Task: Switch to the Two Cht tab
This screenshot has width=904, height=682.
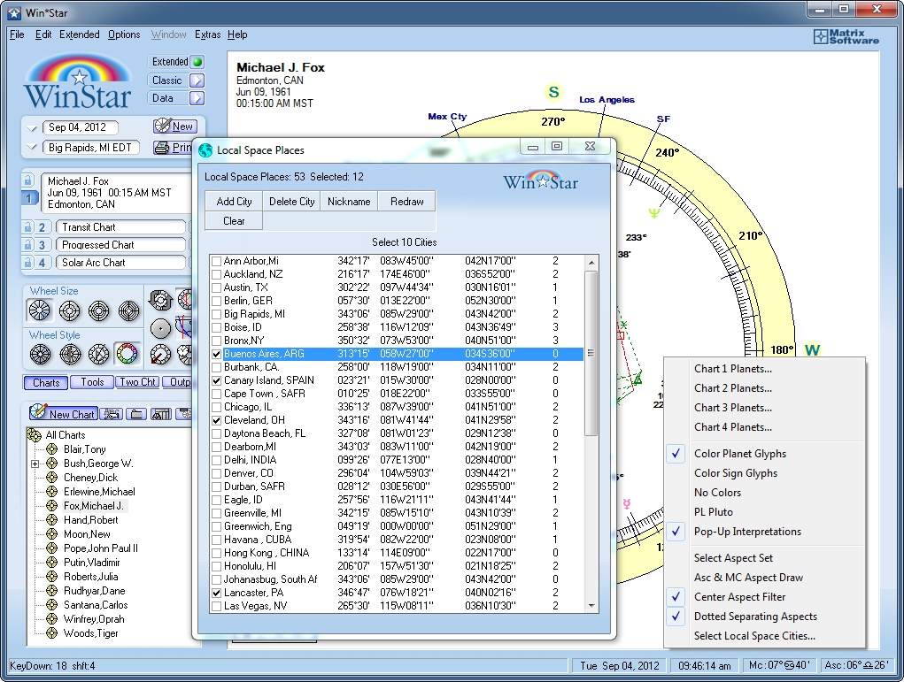Action: coord(138,382)
